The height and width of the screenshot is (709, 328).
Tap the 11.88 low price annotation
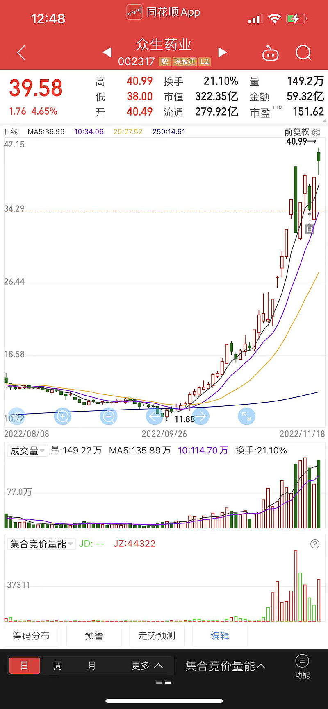pos(180,419)
